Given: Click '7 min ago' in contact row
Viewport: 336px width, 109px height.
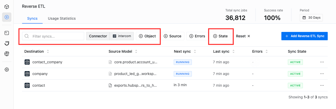Looking at the screenshot, I should (221, 85).
